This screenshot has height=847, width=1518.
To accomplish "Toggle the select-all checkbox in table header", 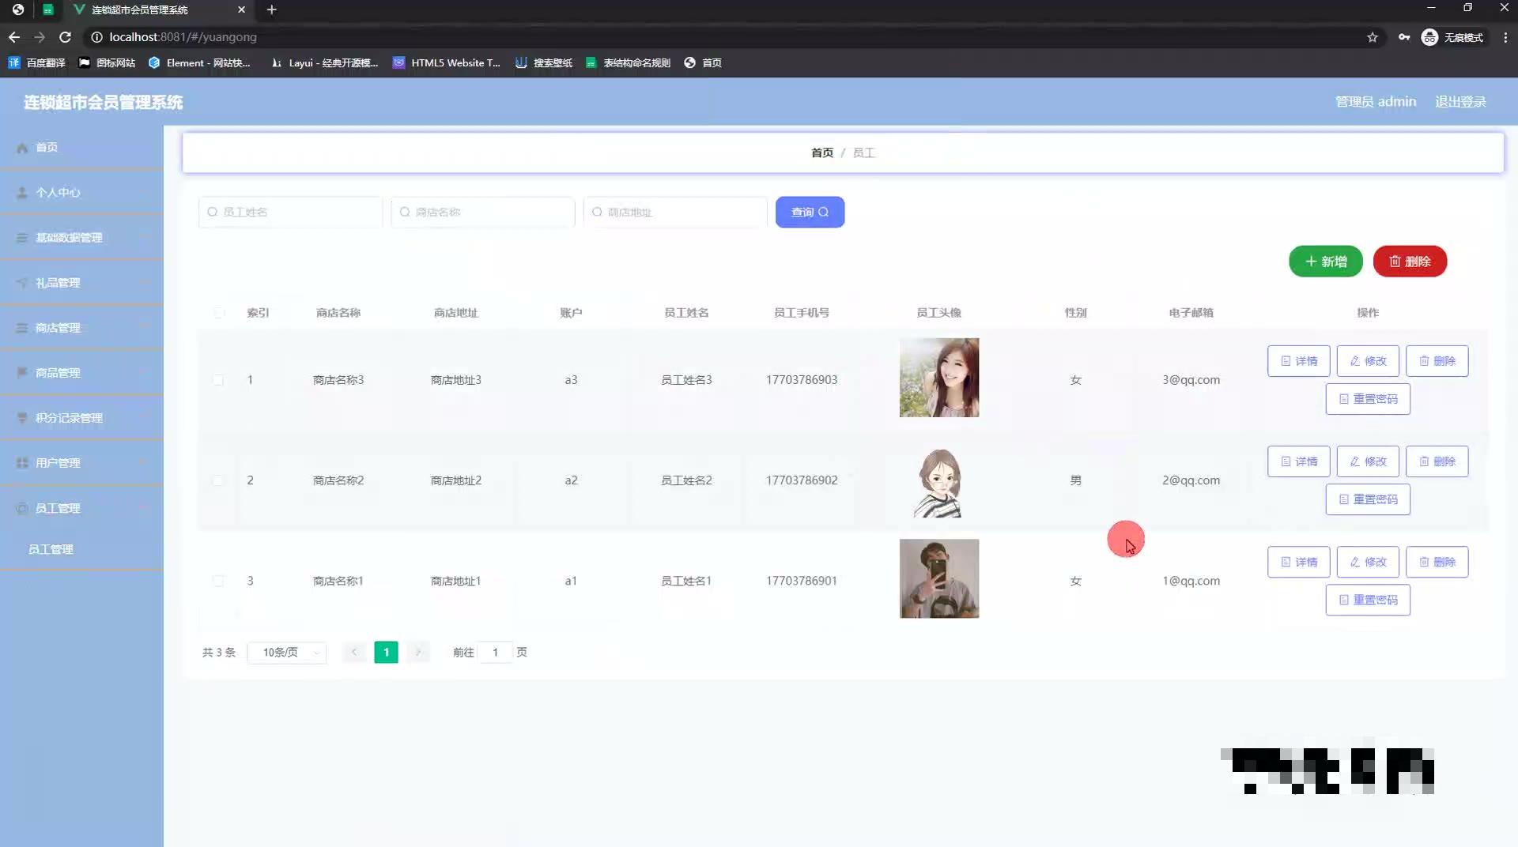I will [218, 313].
